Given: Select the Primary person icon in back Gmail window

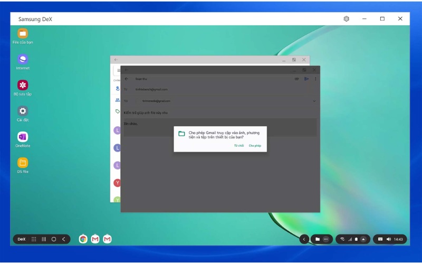Looking at the screenshot, I should 118,88.
